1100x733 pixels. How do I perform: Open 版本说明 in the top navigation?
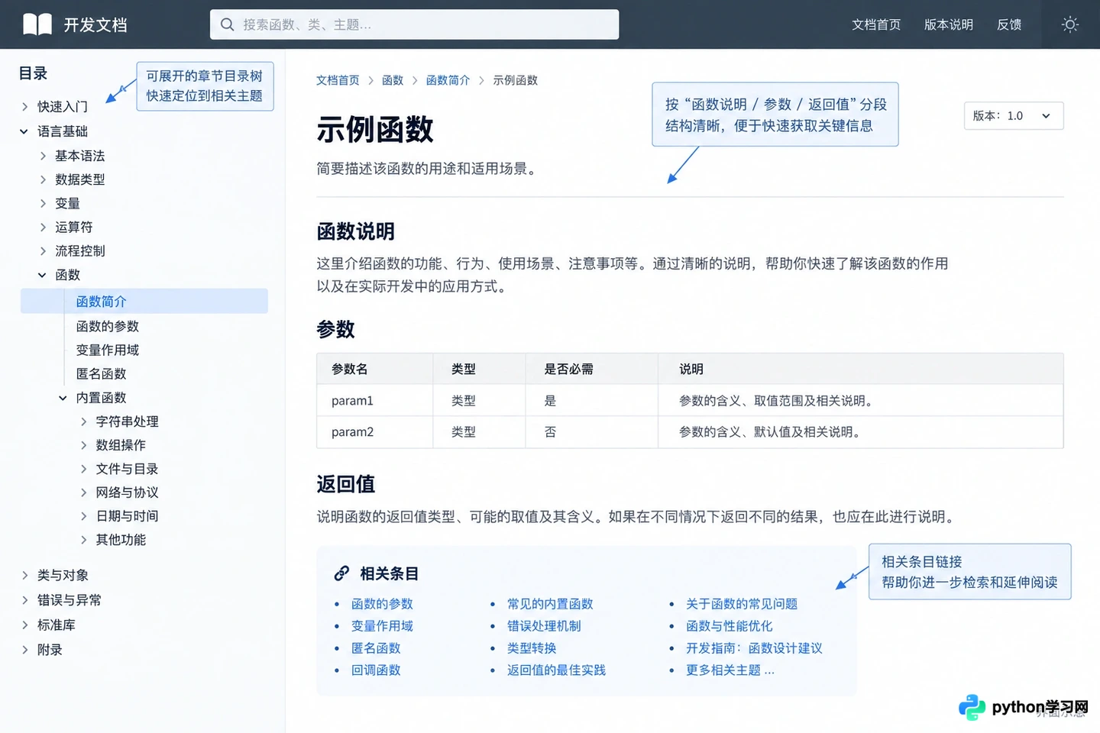click(949, 24)
